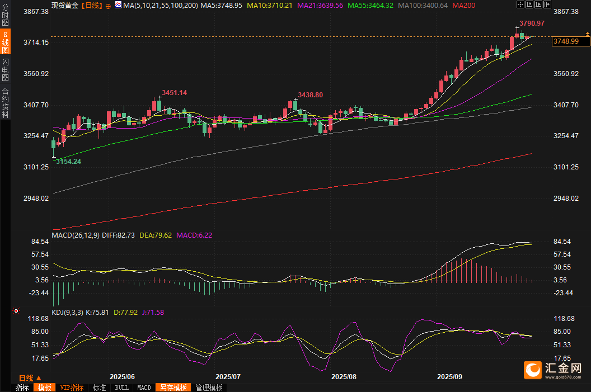
Task: Open the 合约资料 side tab
Action: coord(6,102)
